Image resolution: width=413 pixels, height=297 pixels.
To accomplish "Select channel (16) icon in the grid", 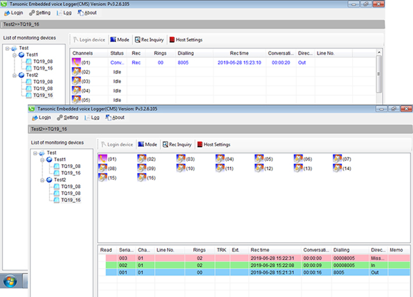I will (142, 178).
